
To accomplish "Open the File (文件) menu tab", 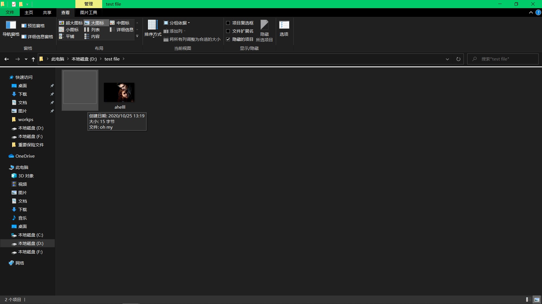I will point(10,12).
